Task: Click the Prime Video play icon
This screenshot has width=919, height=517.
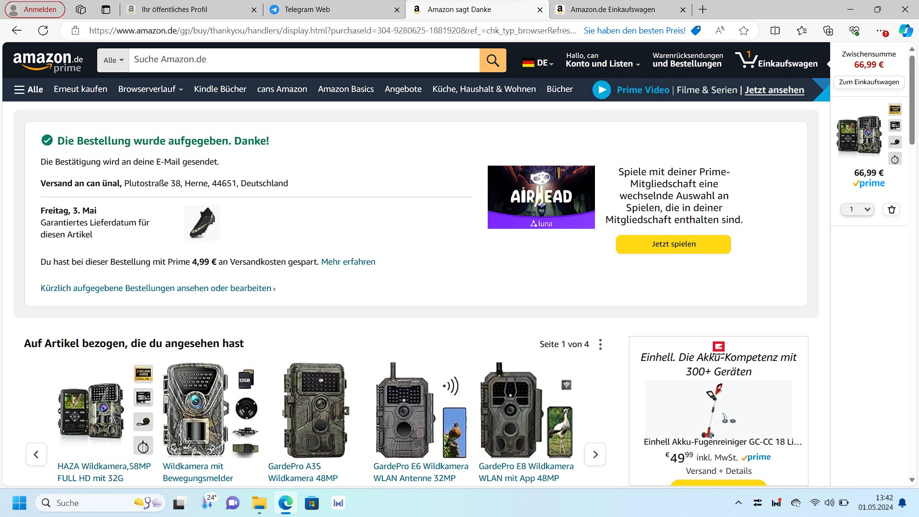Action: click(x=602, y=90)
